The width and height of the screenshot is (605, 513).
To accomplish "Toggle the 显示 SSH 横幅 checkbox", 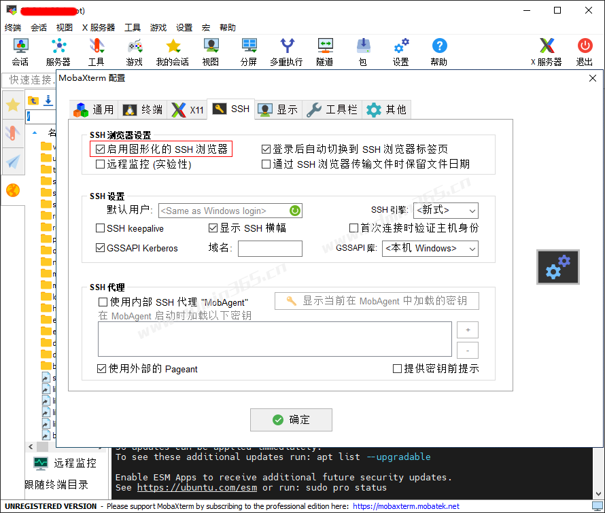I will (x=213, y=228).
